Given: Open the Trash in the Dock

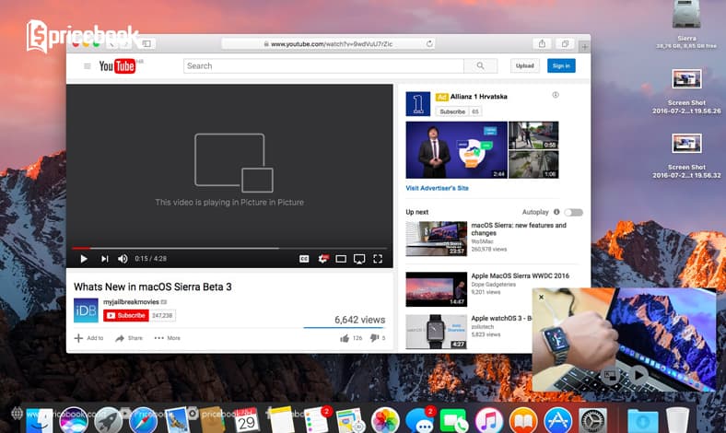Looking at the screenshot, I should 678,420.
